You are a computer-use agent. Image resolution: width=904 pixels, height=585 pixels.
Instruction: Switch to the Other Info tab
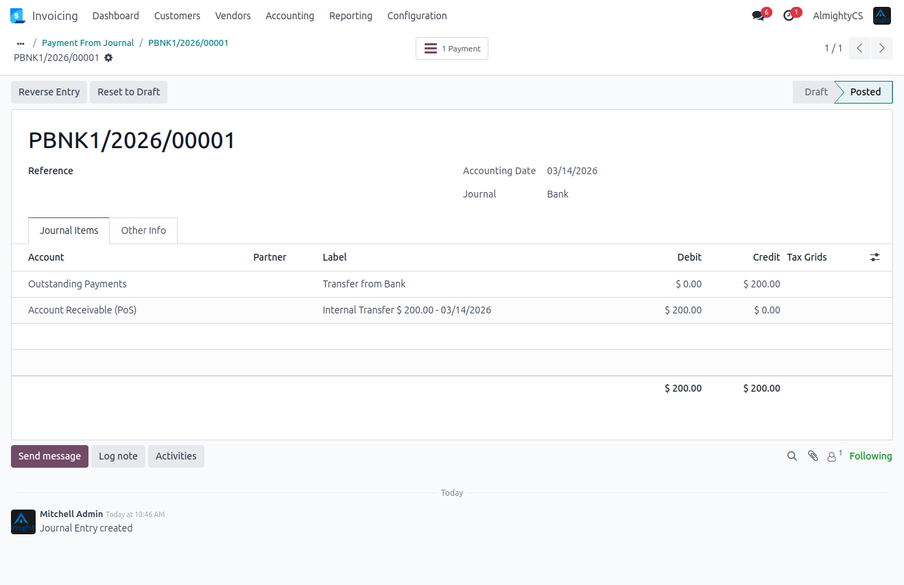click(x=143, y=230)
